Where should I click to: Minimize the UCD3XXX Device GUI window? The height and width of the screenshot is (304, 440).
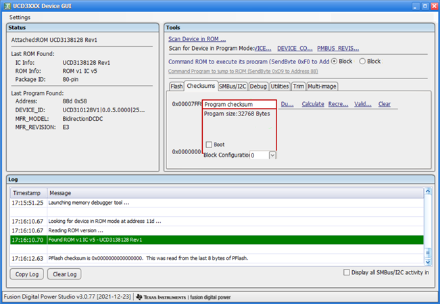416,6
